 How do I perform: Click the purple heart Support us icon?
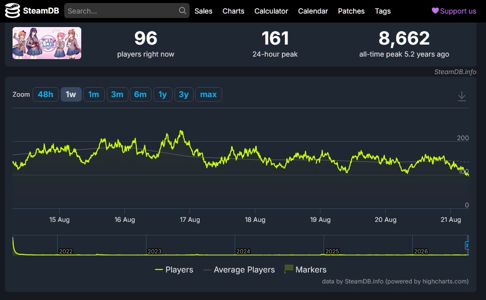coord(435,11)
